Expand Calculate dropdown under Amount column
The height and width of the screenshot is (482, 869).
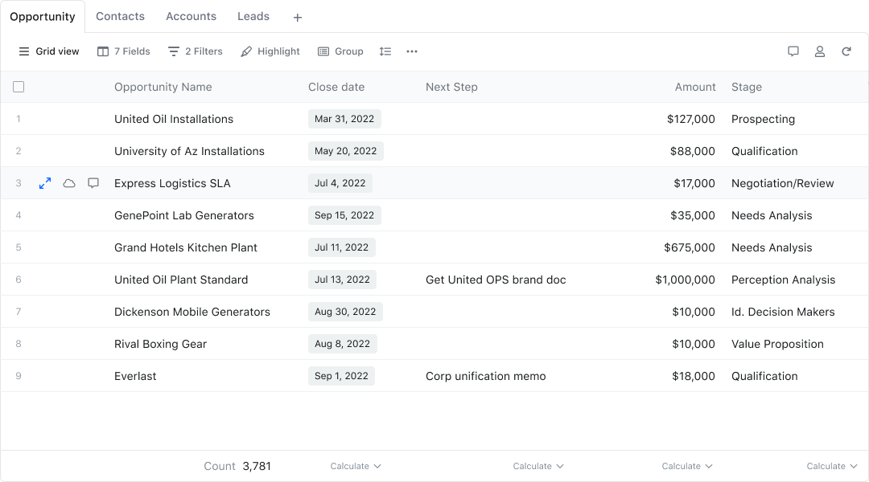coord(687,466)
